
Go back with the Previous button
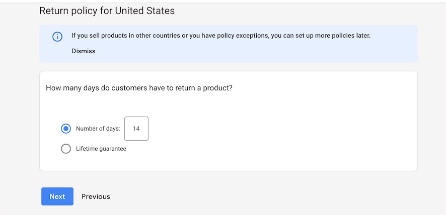point(96,196)
